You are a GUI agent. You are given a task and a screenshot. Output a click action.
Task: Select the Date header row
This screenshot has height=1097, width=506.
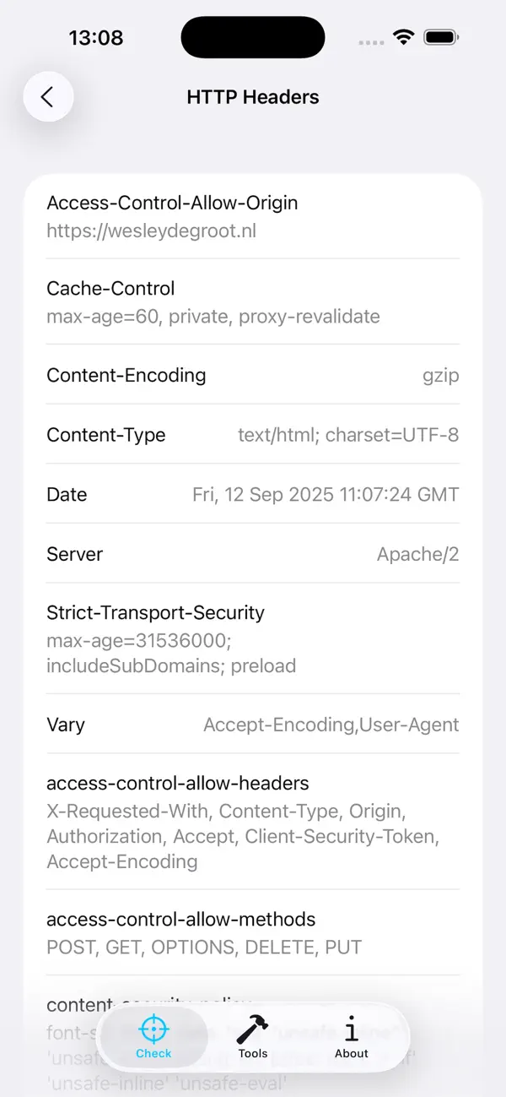[x=253, y=494]
